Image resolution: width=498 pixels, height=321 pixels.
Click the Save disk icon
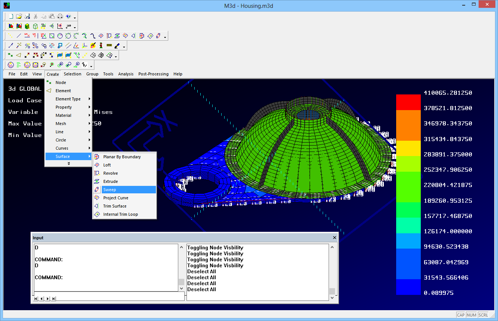(x=27, y=16)
